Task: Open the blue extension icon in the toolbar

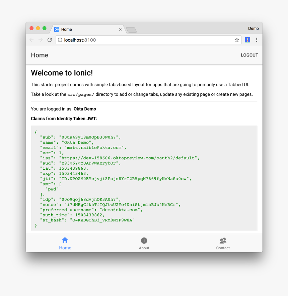Action: (247, 40)
